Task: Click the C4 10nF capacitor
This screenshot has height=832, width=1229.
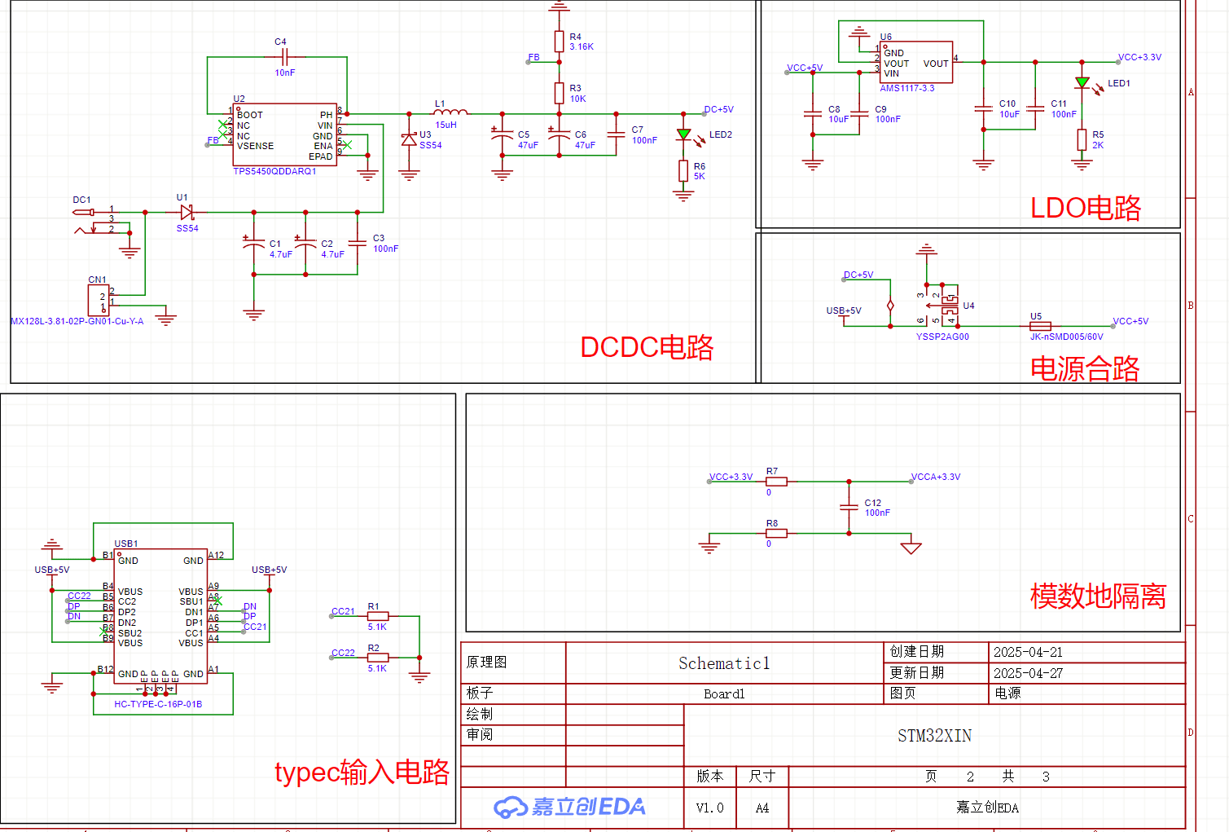Action: tap(283, 57)
